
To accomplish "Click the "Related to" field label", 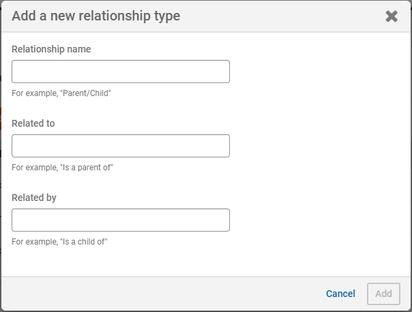I will point(33,123).
